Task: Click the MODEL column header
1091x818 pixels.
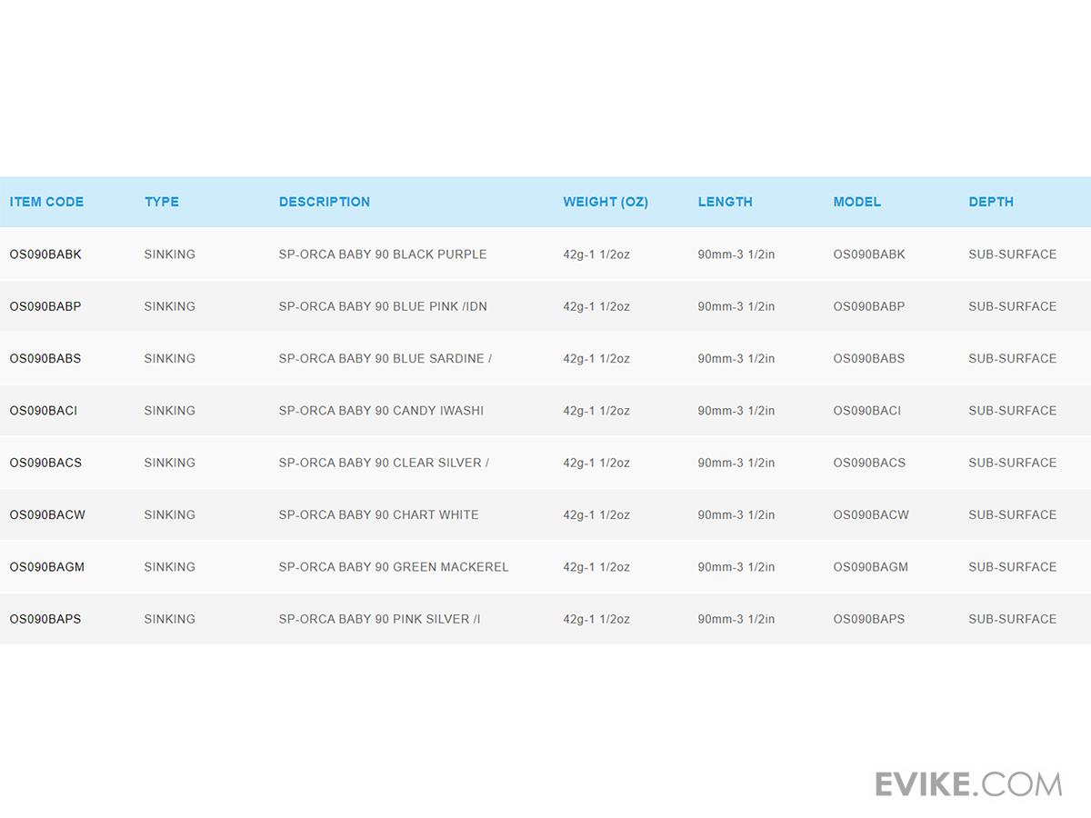Action: pos(857,202)
